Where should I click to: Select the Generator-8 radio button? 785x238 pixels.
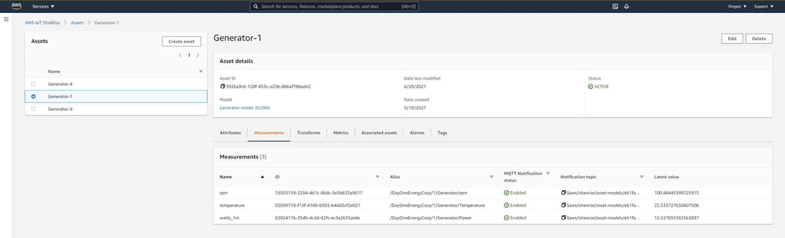[33, 109]
